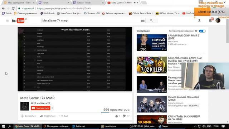Open Killer Alchemist is BACK video title
The width and height of the screenshot is (229, 129).
(x=185, y=61)
